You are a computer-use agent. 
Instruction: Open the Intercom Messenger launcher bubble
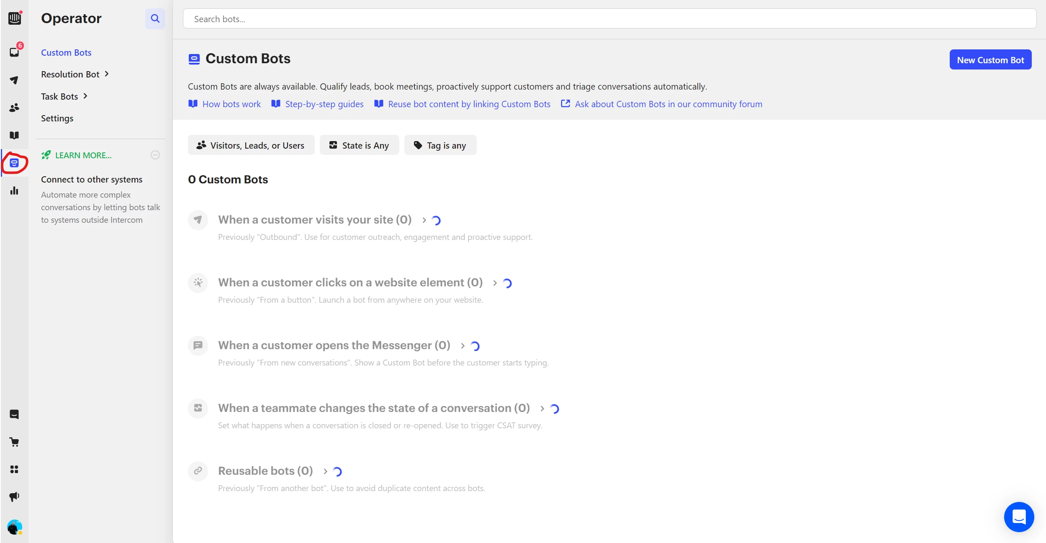[x=1019, y=517]
